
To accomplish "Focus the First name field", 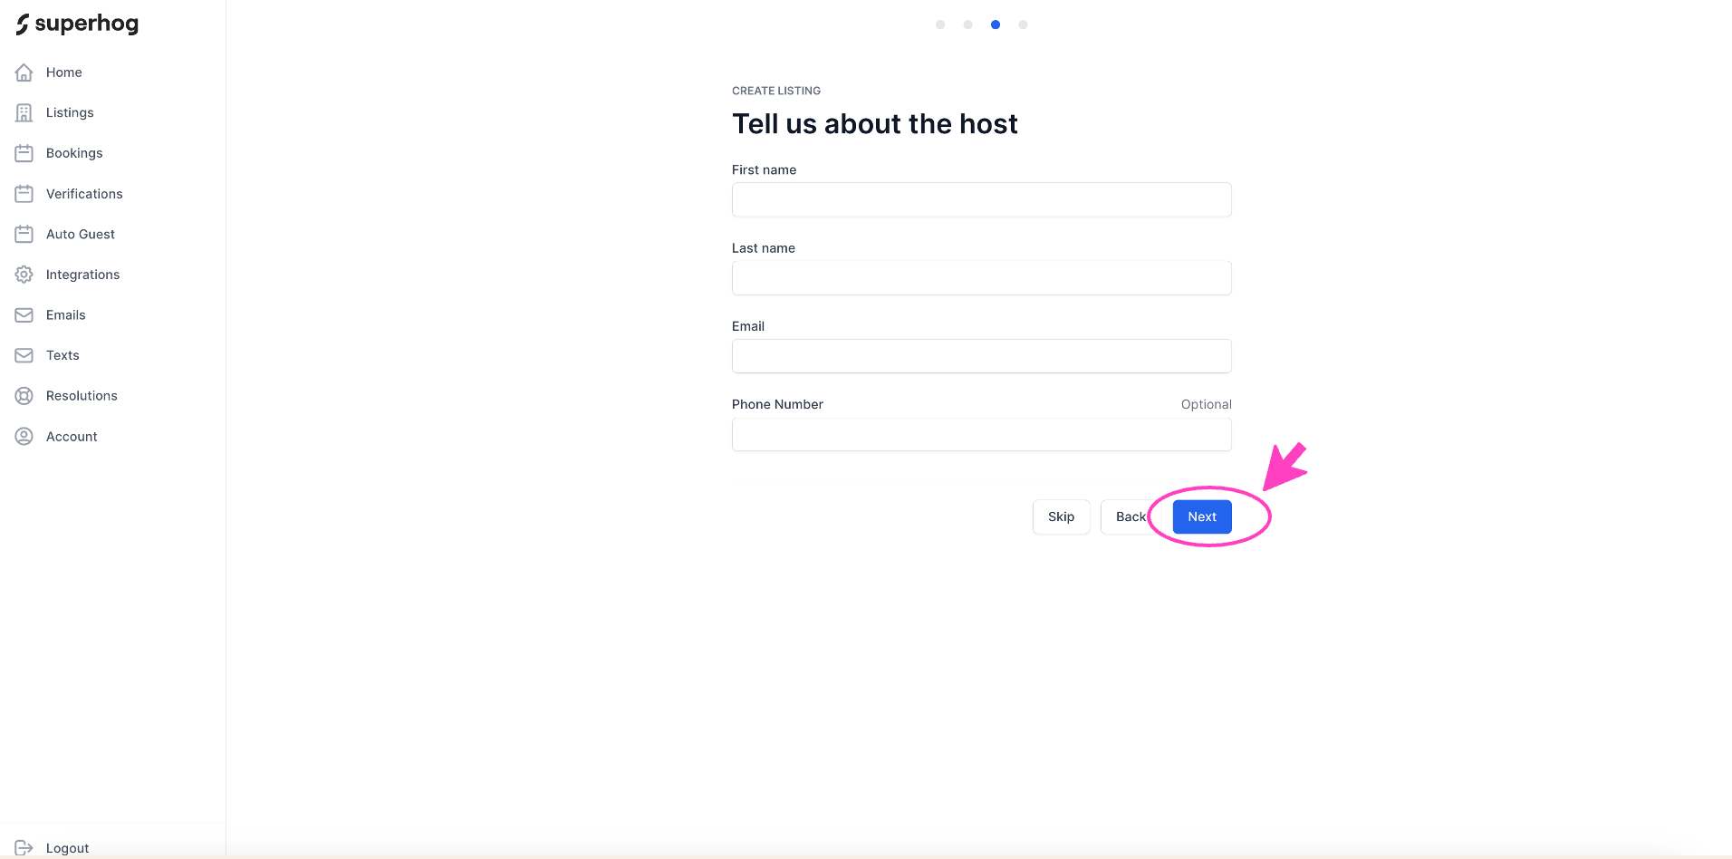I will coord(982,199).
